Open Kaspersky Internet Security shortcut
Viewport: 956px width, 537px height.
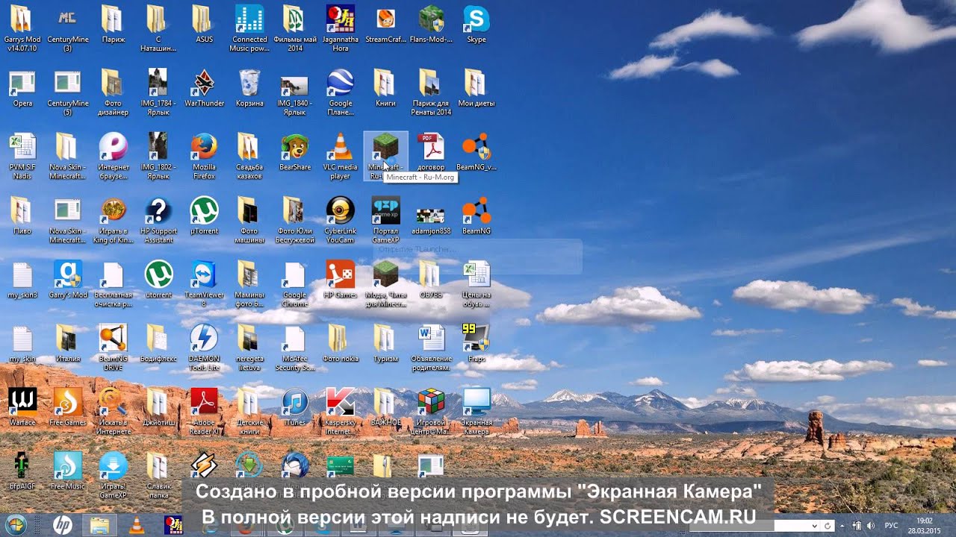(x=340, y=412)
